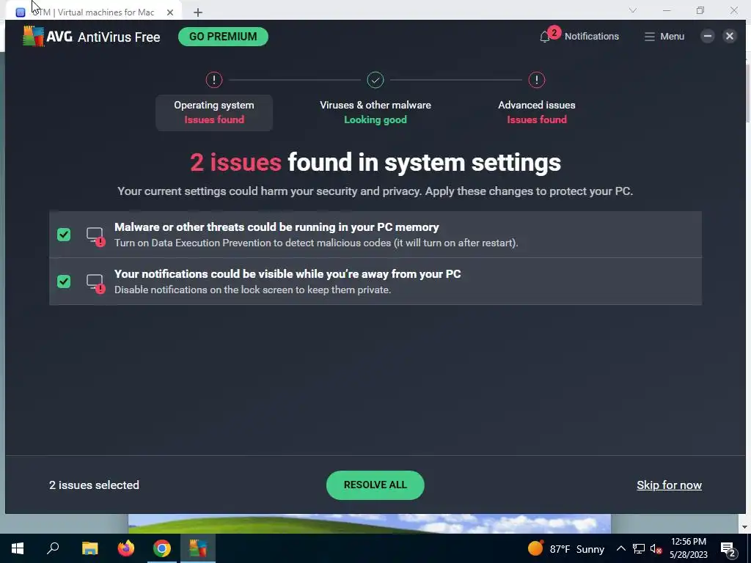Click the AVG icon in the taskbar

pos(198,548)
